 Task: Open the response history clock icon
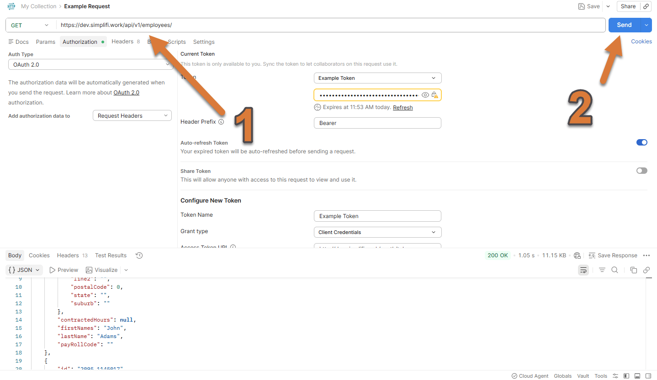tap(139, 255)
